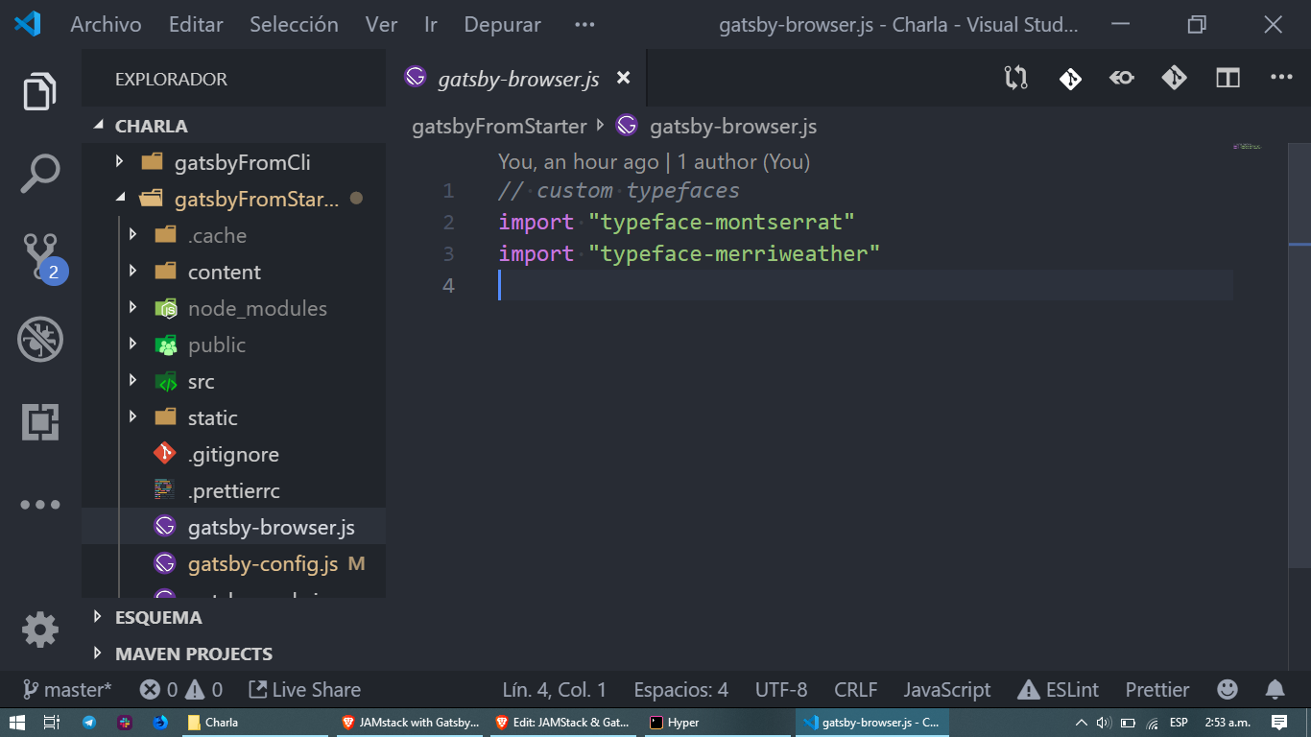The height and width of the screenshot is (737, 1311).
Task: Open the Extensions view icon
Action: click(39, 422)
